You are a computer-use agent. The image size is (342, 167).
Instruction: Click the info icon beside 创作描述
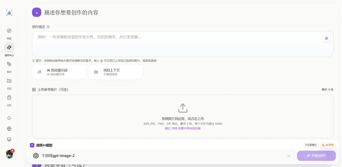[48, 27]
